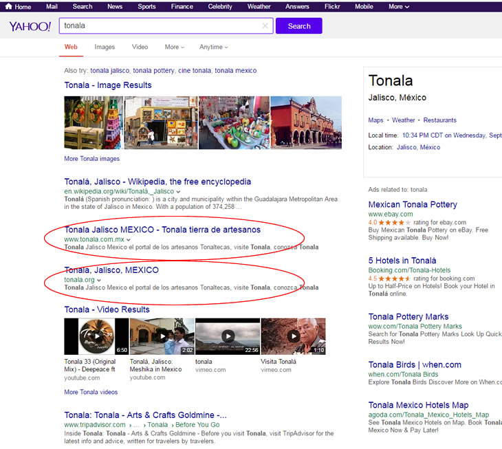Switch to the Images search tab

[105, 47]
